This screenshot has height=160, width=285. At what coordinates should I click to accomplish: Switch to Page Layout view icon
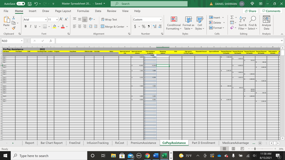[233, 149]
